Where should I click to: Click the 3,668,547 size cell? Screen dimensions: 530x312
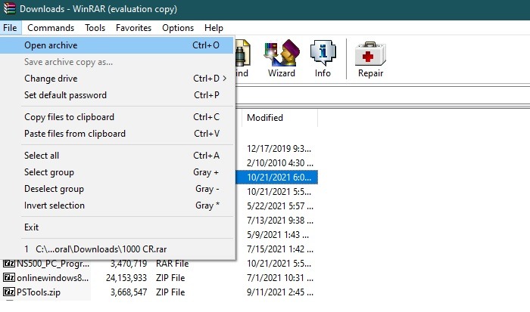pyautogui.click(x=129, y=292)
